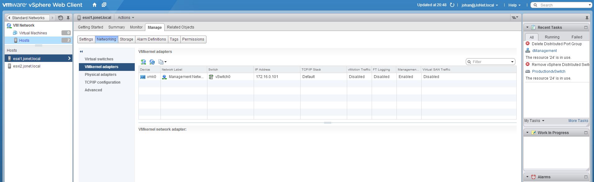Open the Actions dropdown menu
The height and width of the screenshot is (182, 594).
(x=126, y=18)
